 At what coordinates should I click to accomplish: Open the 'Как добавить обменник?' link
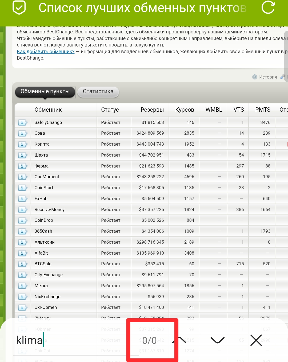(x=46, y=52)
